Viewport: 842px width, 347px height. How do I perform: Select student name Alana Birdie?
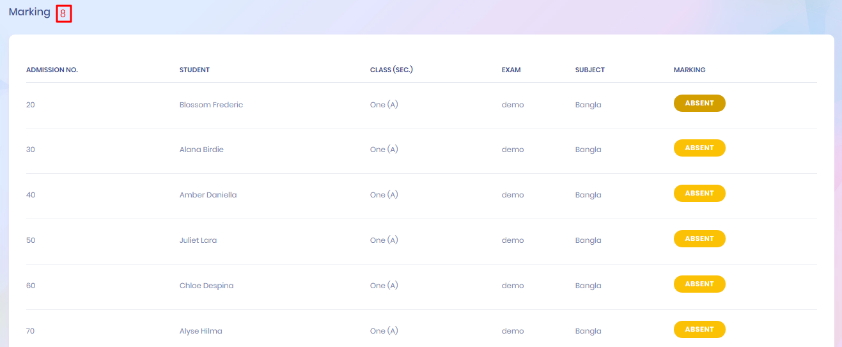(x=201, y=150)
